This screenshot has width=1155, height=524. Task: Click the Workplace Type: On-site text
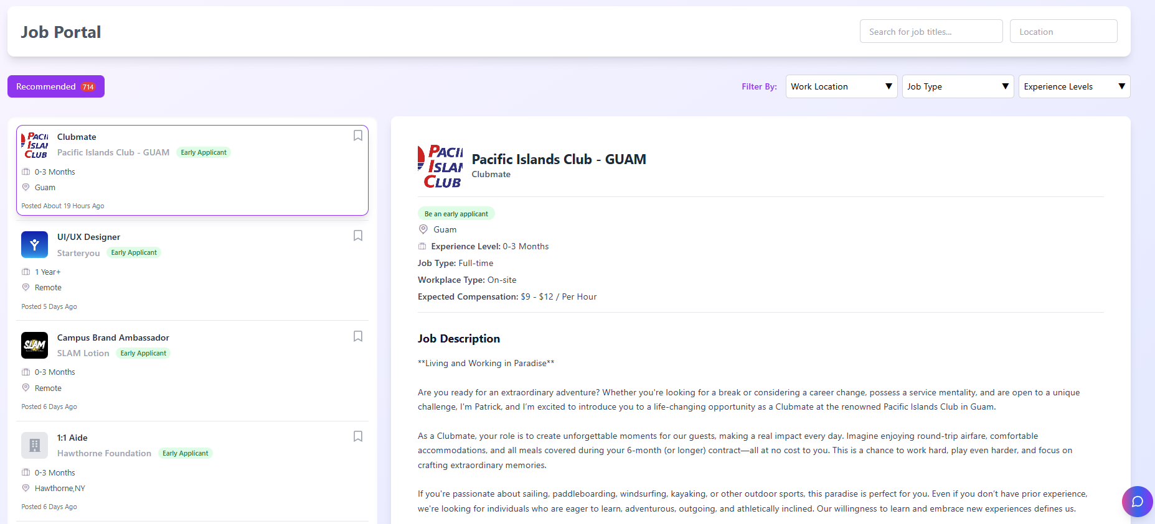pos(467,280)
